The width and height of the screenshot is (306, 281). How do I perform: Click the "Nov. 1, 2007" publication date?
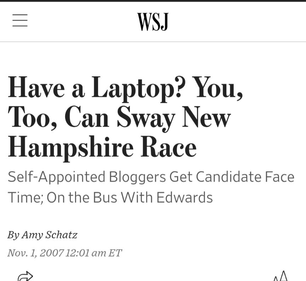[35, 253]
